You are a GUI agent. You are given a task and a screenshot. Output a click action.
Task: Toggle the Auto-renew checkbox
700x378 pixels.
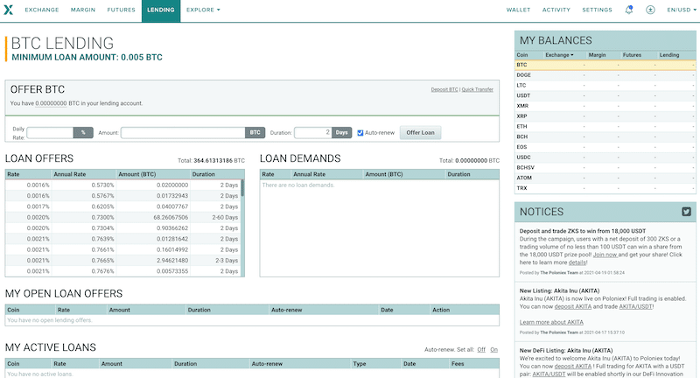tap(360, 133)
